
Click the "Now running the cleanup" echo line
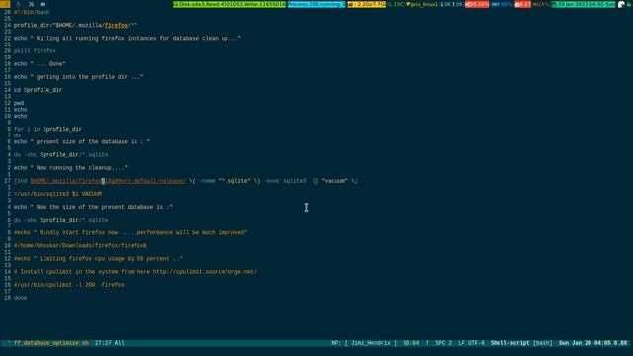(x=70, y=167)
